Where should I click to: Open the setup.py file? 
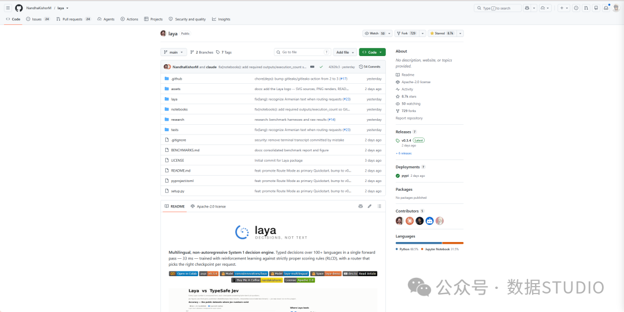click(177, 191)
